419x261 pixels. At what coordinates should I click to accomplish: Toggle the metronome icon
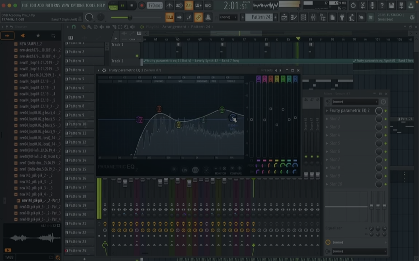(170, 5)
